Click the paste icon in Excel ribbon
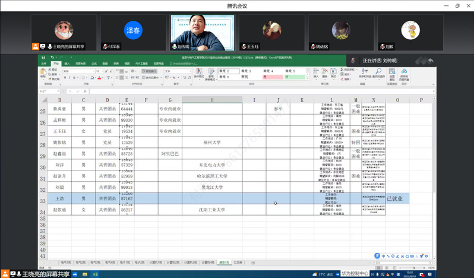 click(x=43, y=72)
